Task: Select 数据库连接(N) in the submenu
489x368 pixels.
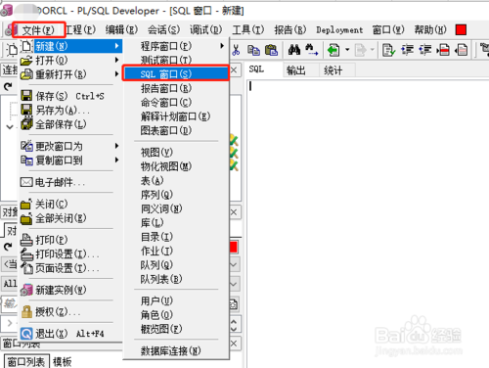Action: click(x=176, y=350)
